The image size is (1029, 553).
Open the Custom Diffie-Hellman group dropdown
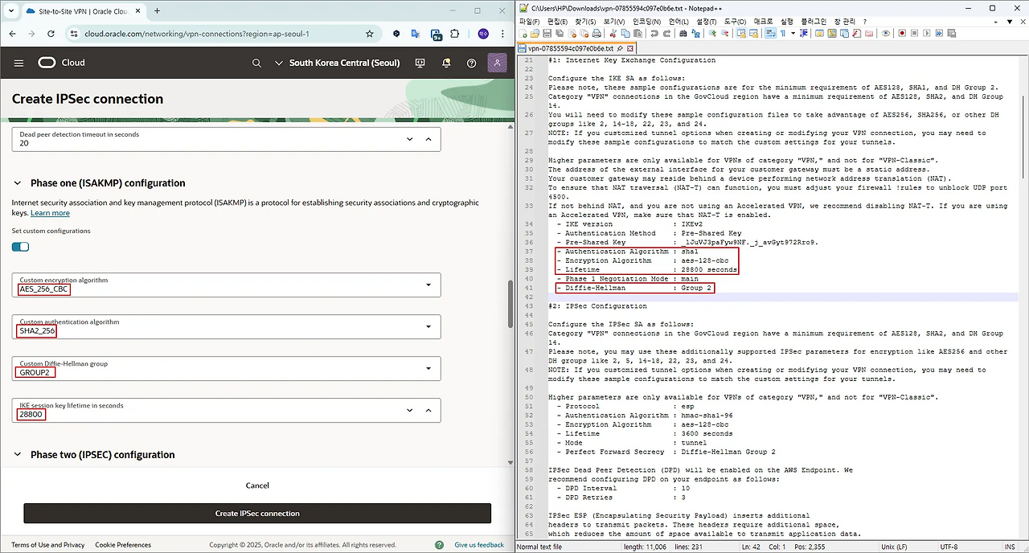coord(428,368)
